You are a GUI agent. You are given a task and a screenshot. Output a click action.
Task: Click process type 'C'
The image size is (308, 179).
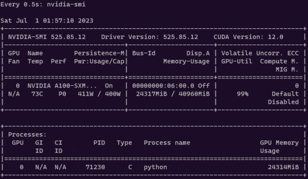[x=130, y=167]
